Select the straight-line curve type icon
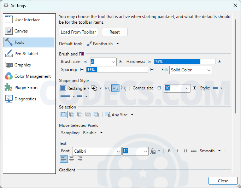Screen dimensions: 241x188 107,88
